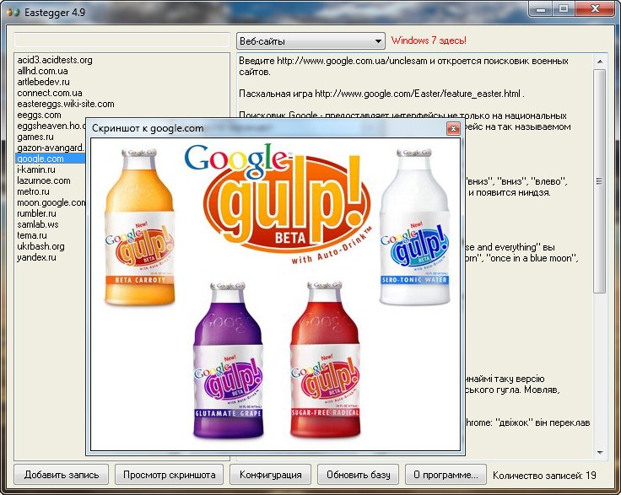Click the Beta Carroty orange bottle
Screen dimensions: 621x495
coord(139,226)
